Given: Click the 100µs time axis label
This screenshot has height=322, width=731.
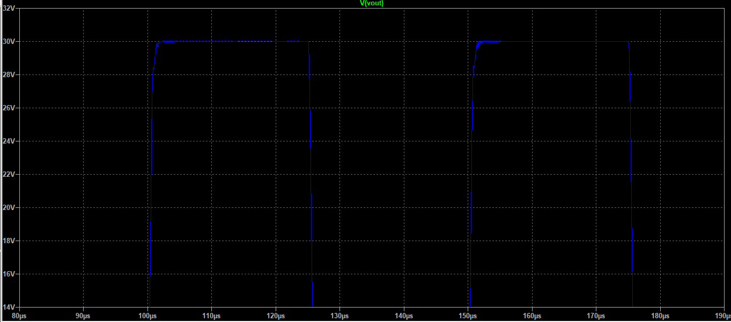Looking at the screenshot, I should click(x=147, y=316).
